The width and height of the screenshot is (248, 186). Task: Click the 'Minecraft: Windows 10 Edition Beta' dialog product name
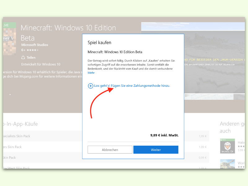[x=115, y=52]
